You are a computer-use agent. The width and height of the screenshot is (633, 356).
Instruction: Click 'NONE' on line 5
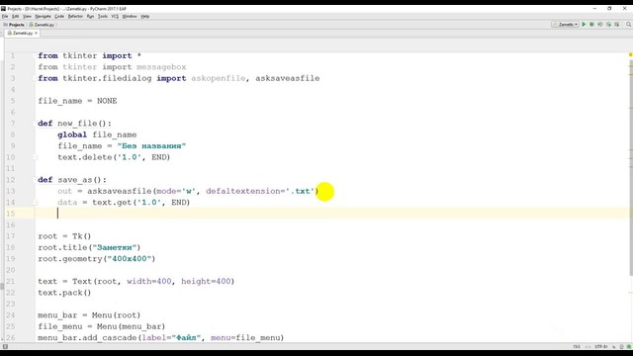107,101
